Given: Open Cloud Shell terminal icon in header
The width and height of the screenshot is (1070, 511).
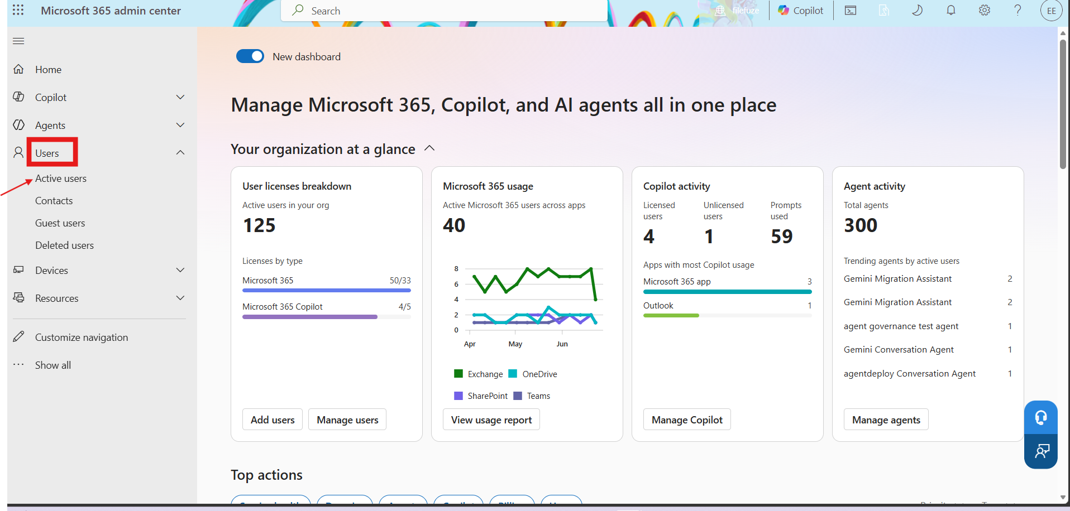Looking at the screenshot, I should [851, 11].
